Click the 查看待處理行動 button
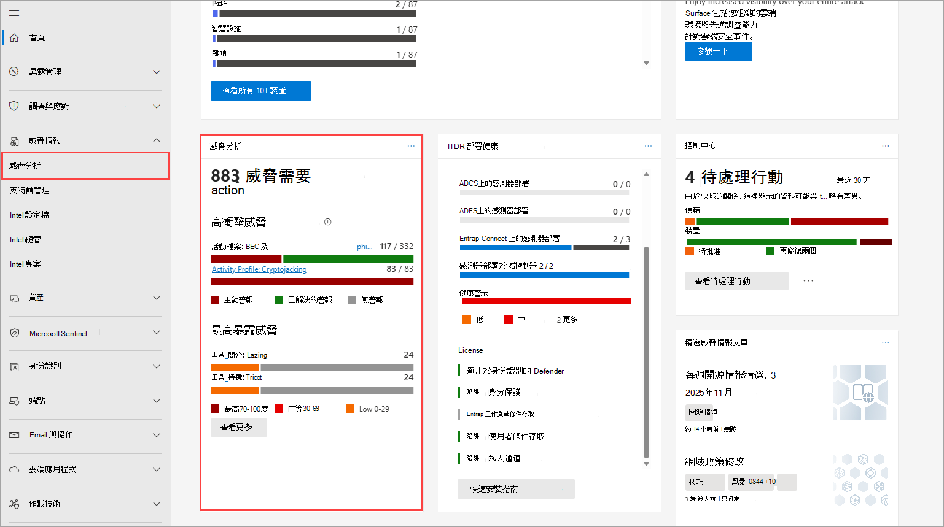Screen dimensions: 944x527 [737, 281]
